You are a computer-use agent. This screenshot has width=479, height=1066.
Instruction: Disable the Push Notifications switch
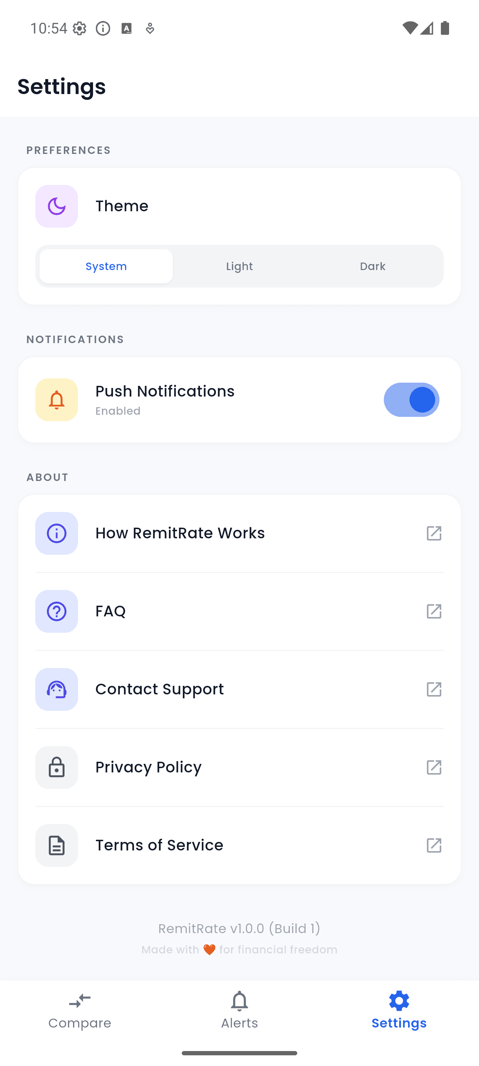coord(411,400)
